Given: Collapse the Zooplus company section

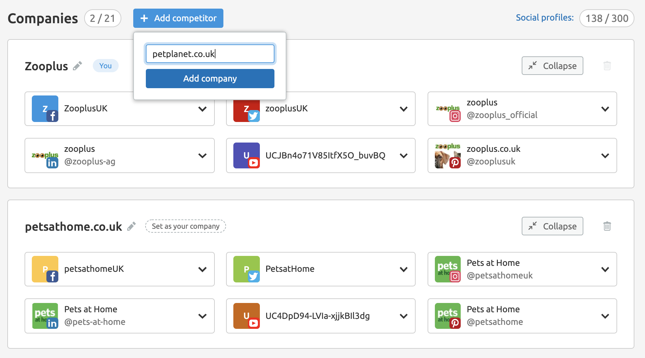Looking at the screenshot, I should click(553, 66).
